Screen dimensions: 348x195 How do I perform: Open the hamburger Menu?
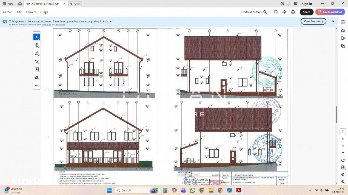click(x=8, y=4)
